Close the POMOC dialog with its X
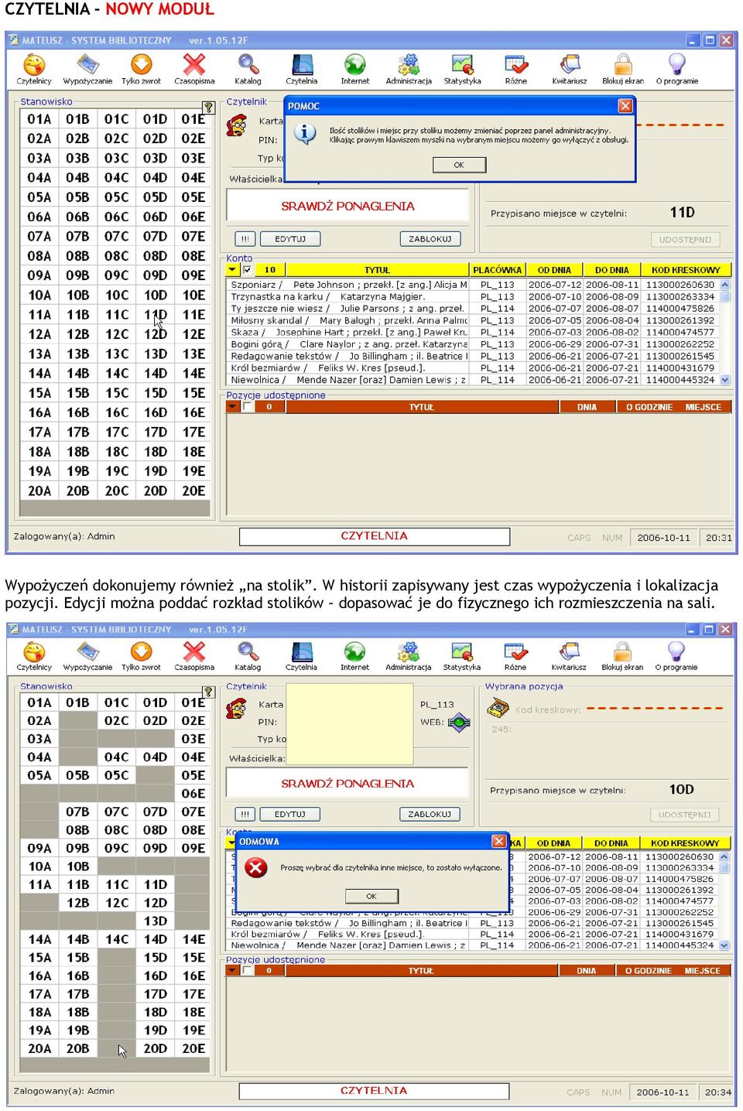Image resolution: width=743 pixels, height=1111 pixels. coord(625,106)
